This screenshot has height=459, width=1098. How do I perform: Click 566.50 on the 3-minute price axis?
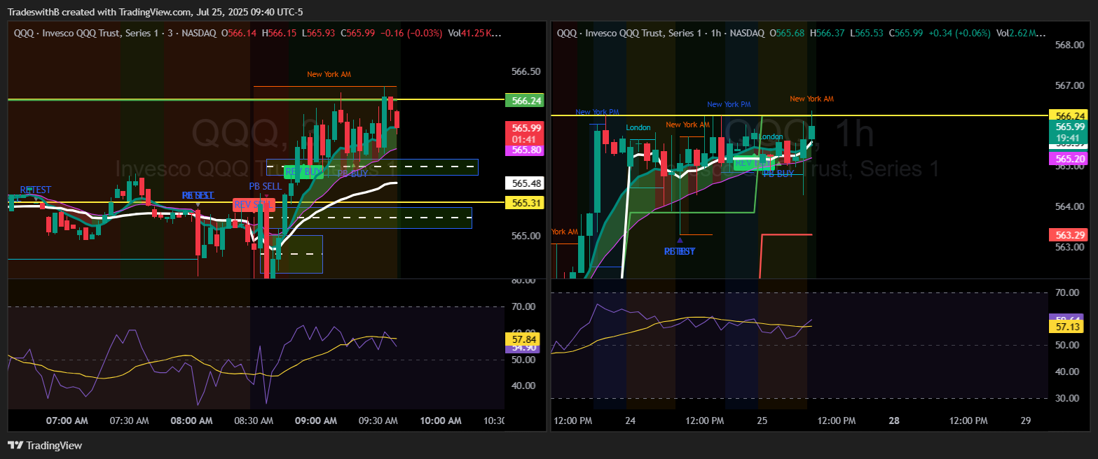[x=526, y=72]
